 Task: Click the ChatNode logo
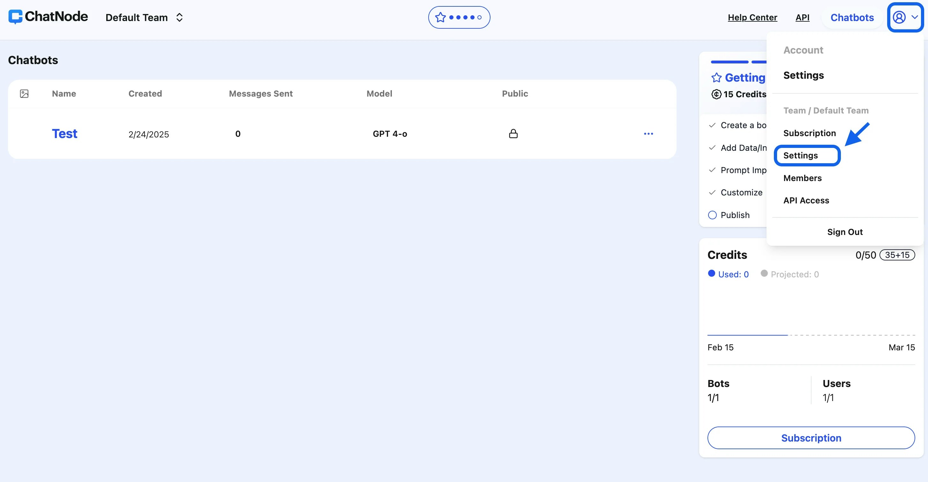click(x=48, y=17)
